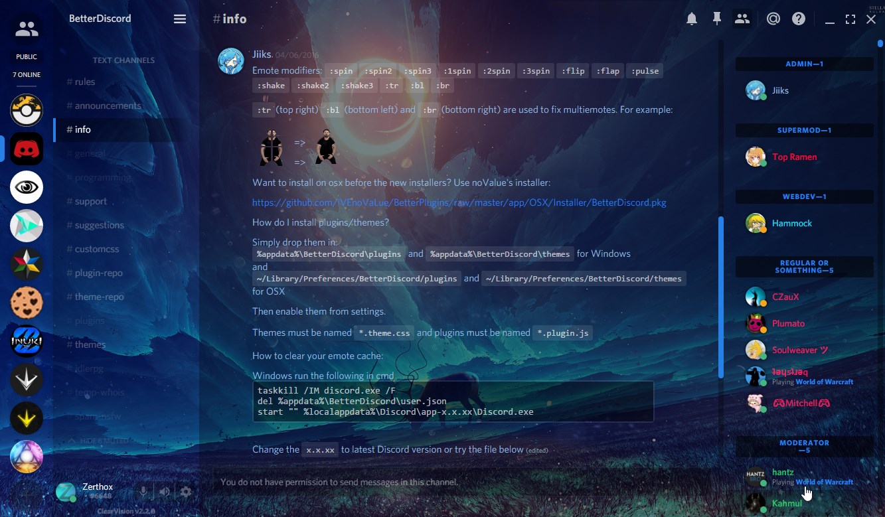Open the plugin-repo channel

click(x=98, y=273)
